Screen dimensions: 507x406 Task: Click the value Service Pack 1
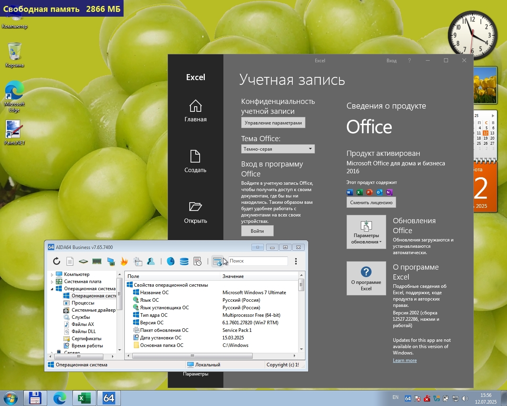pyautogui.click(x=237, y=330)
